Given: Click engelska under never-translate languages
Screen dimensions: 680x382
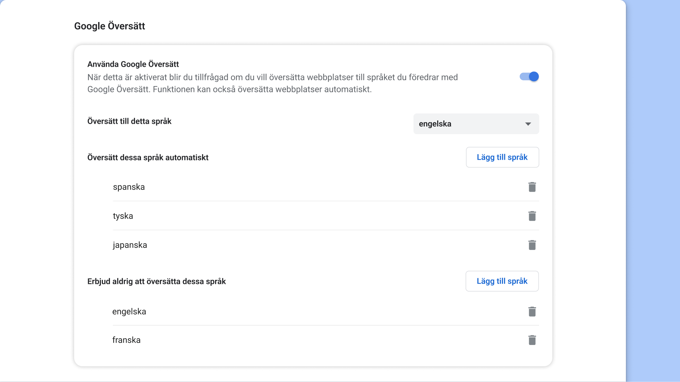Looking at the screenshot, I should tap(129, 311).
